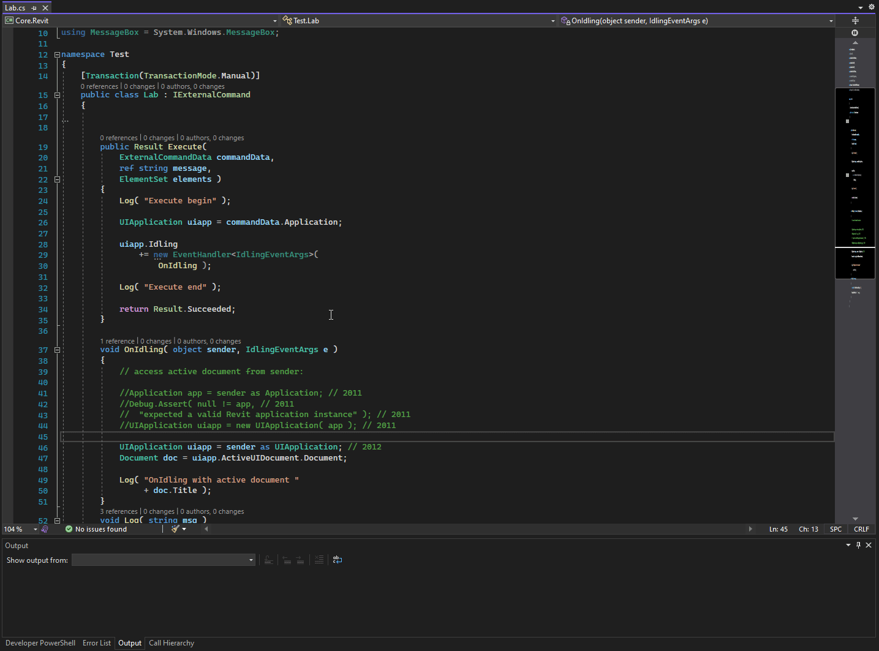Collapse the namespace Test block
This screenshot has width=879, height=651.
(x=57, y=55)
